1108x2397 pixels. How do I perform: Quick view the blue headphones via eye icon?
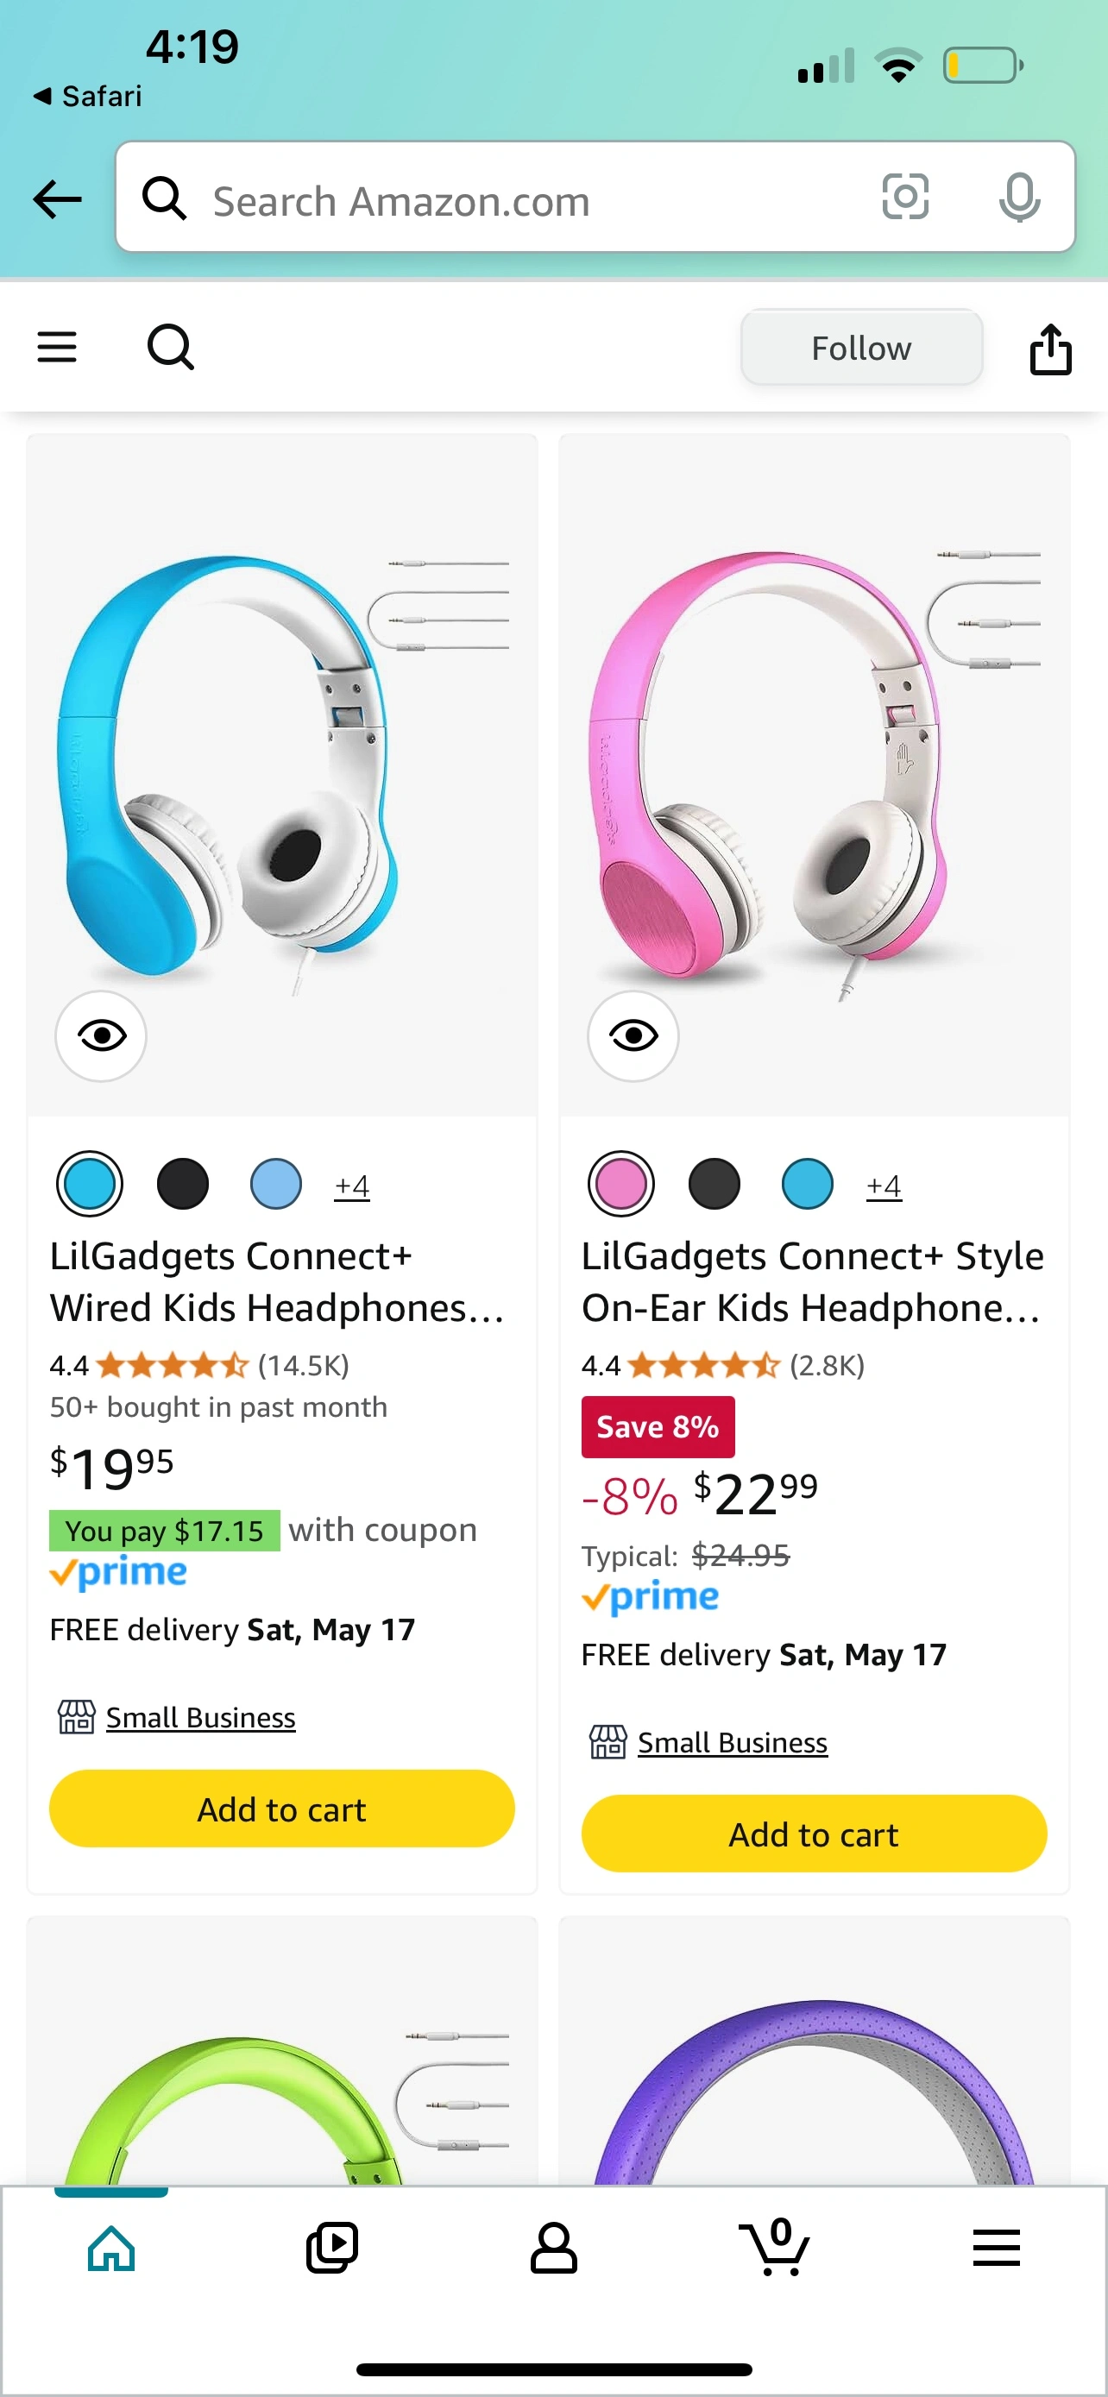pyautogui.click(x=102, y=1035)
